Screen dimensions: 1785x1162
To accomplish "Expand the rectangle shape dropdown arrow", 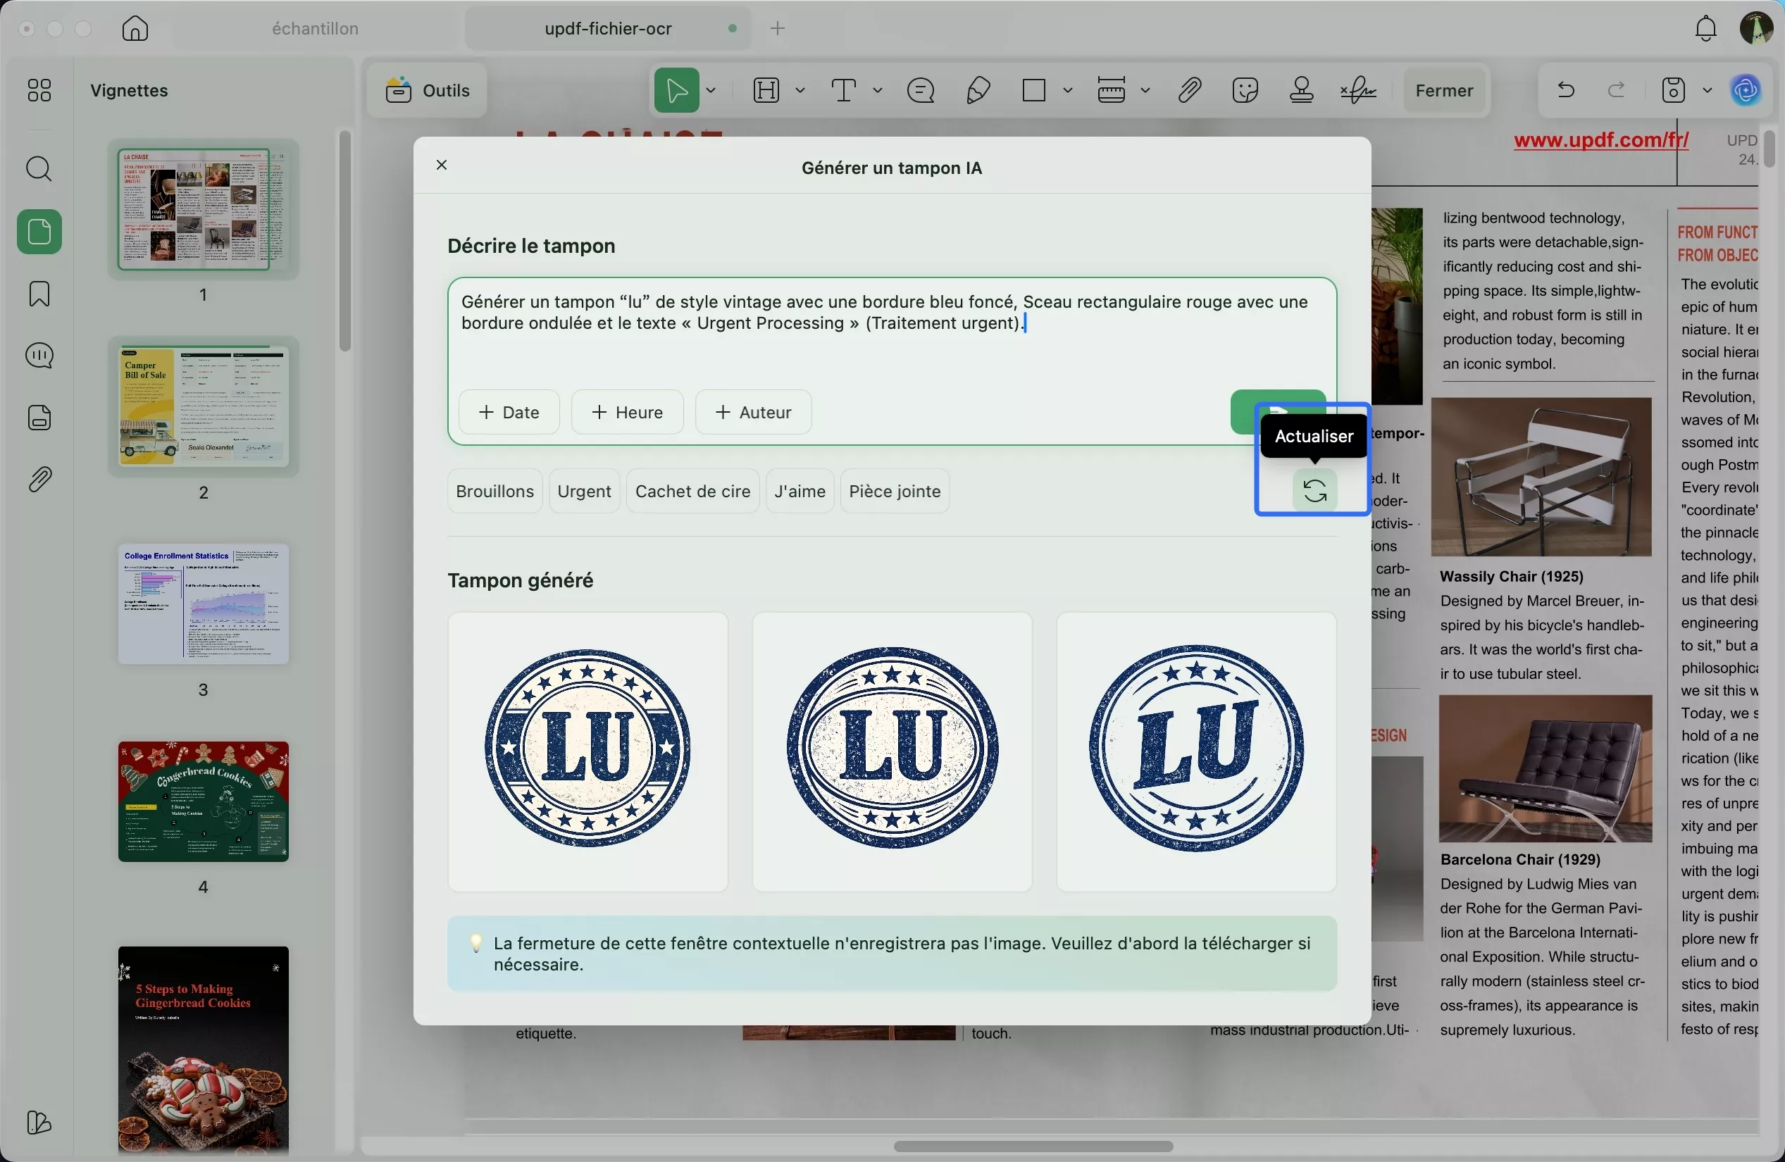I will 1067,91.
